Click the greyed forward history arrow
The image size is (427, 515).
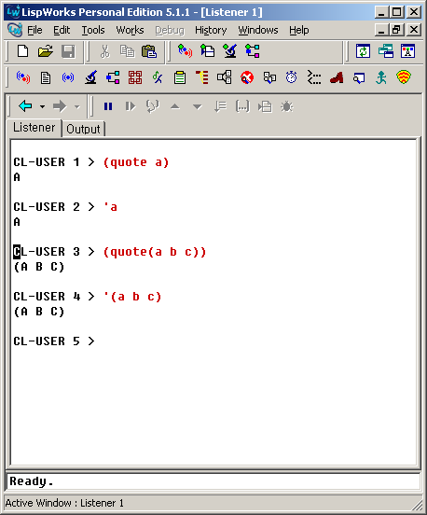pos(60,106)
